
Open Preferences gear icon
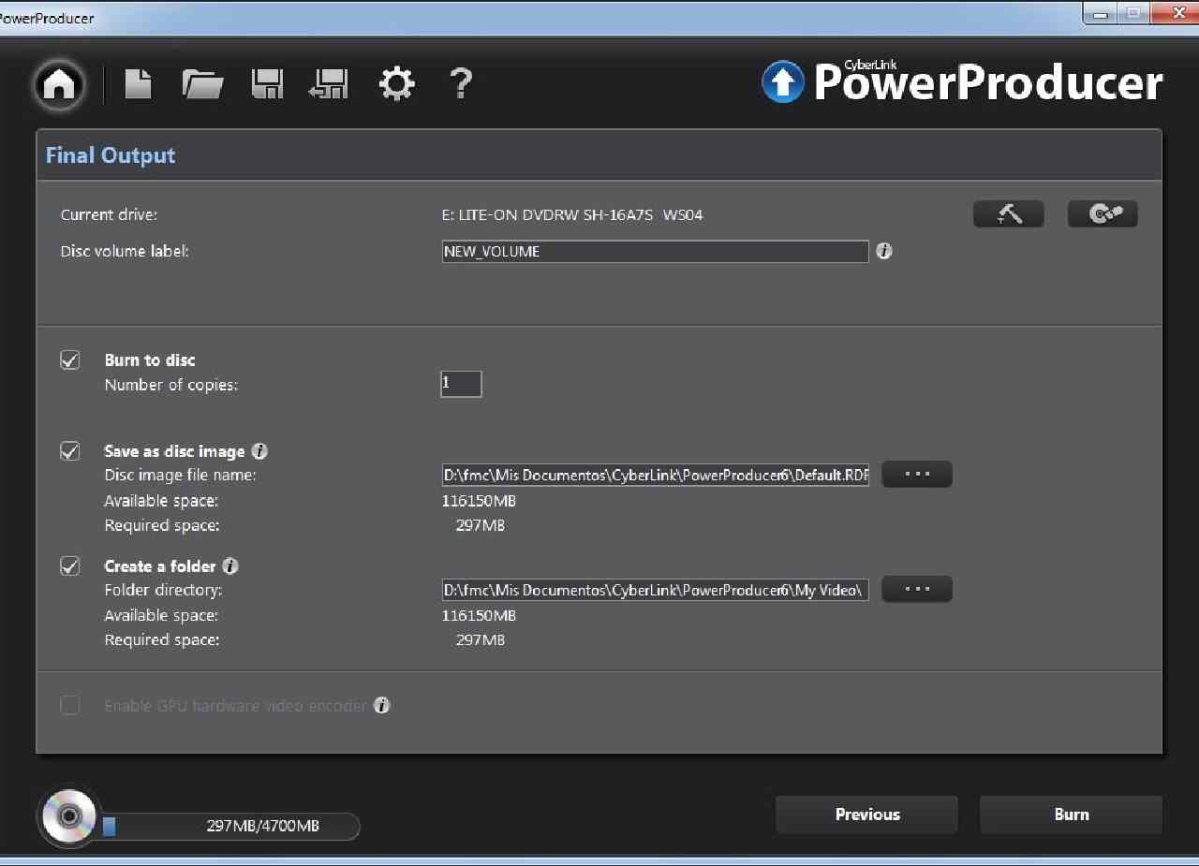tap(396, 84)
